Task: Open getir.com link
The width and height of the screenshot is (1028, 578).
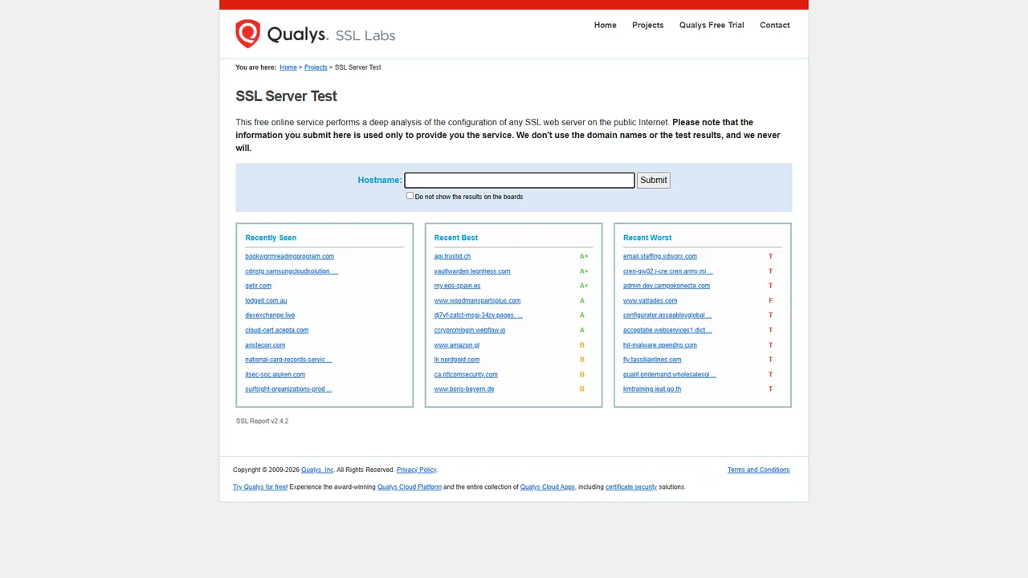Action: pos(258,286)
